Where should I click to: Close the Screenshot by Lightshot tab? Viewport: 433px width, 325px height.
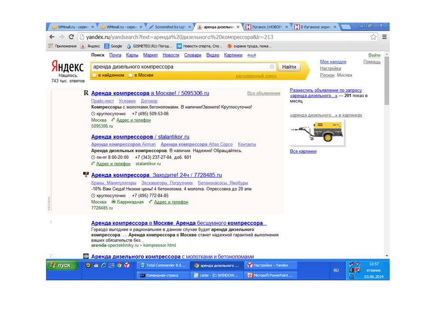pyautogui.click(x=190, y=27)
